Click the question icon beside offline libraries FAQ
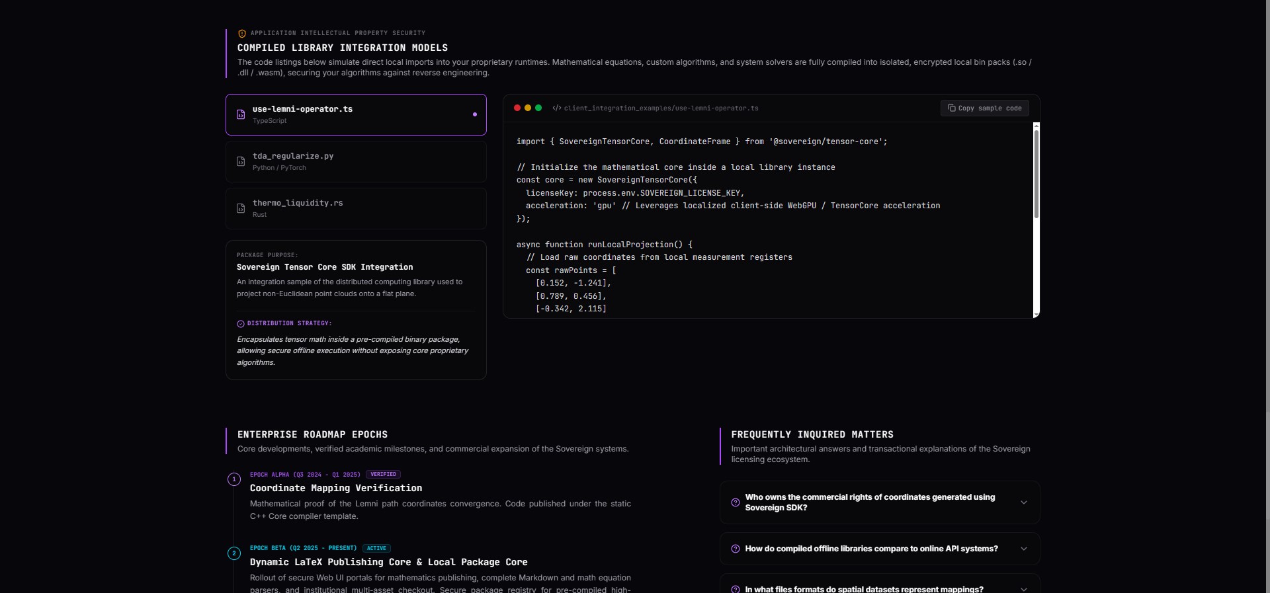 tap(735, 549)
